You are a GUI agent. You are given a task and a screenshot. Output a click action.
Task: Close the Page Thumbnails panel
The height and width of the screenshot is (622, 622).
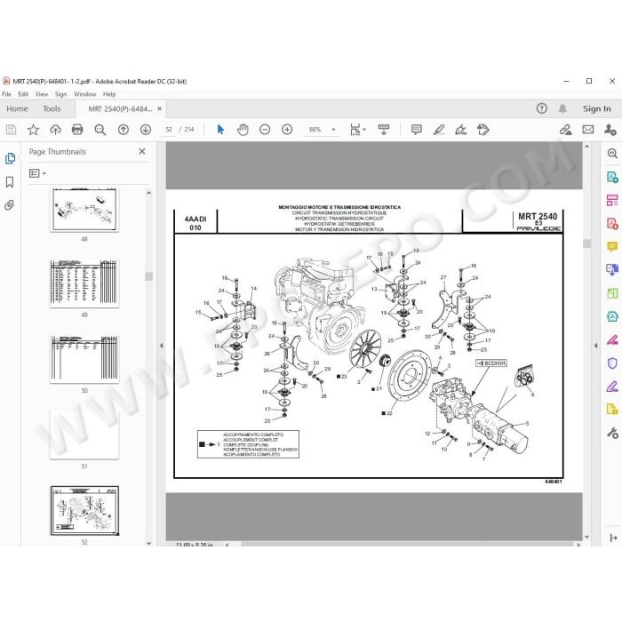pos(142,152)
